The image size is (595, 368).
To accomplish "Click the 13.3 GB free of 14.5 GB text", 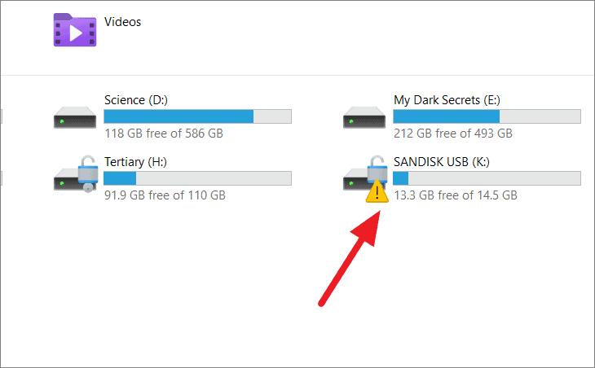I will click(456, 195).
